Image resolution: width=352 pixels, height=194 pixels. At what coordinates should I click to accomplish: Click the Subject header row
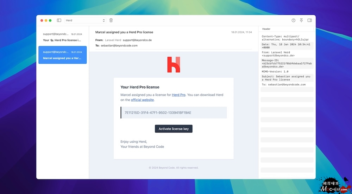[x=287, y=78]
